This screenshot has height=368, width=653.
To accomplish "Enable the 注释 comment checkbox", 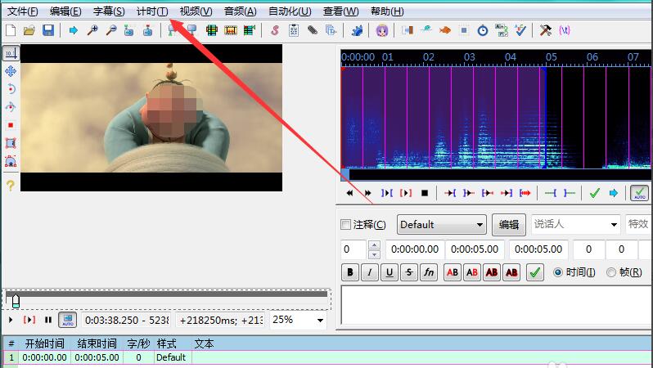I will [x=345, y=225].
